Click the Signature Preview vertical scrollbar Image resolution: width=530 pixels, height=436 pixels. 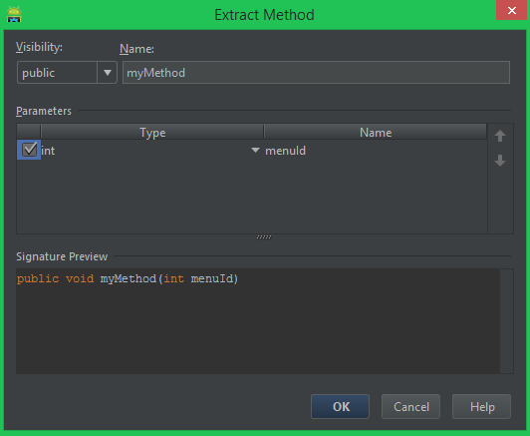point(506,321)
